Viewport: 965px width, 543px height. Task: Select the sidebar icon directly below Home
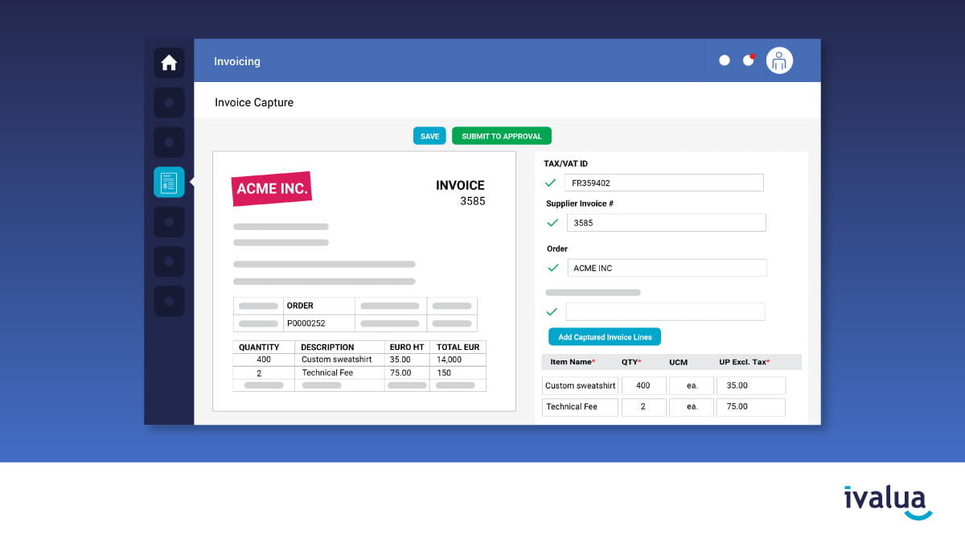169,102
